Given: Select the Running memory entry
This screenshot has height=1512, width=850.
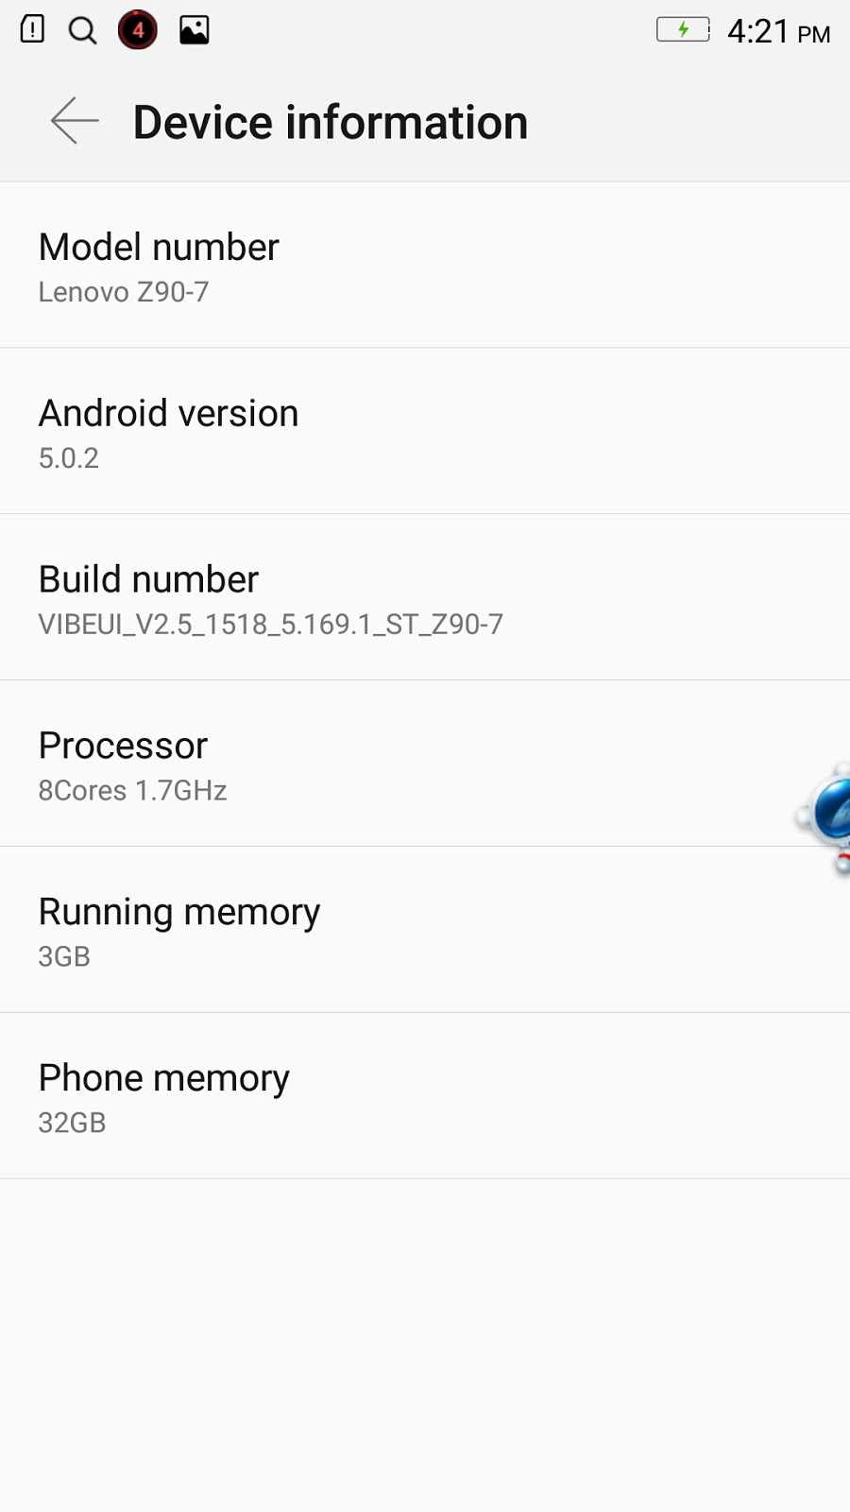Looking at the screenshot, I should (425, 931).
